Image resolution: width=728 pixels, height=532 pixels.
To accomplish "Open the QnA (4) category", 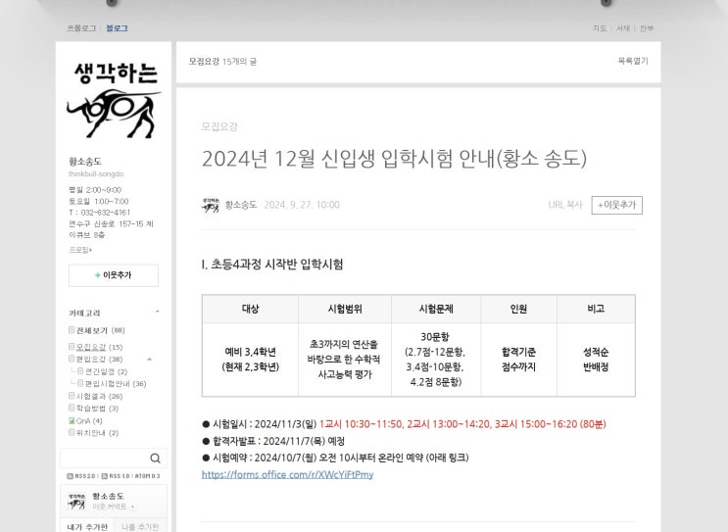I will (x=89, y=421).
